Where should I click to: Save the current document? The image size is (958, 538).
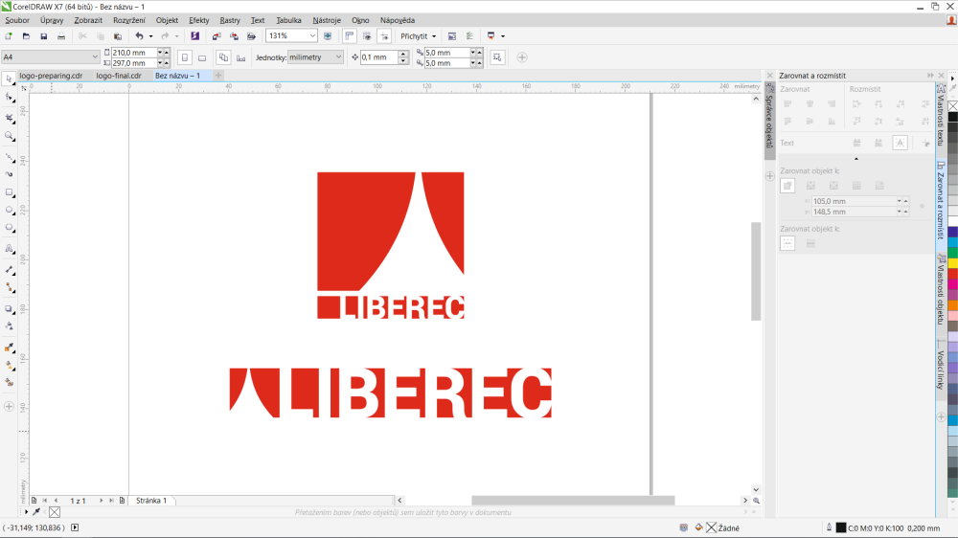pyautogui.click(x=43, y=36)
